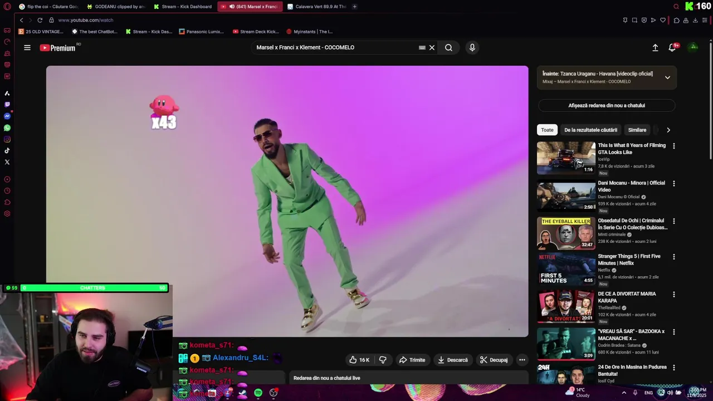Viewport: 713px width, 401px height.
Task: Open a new browser tab with plus
Action: 354,7
